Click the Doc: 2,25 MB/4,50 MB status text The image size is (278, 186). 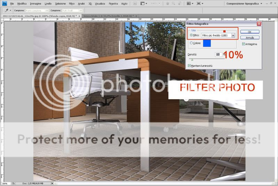pos(33,184)
